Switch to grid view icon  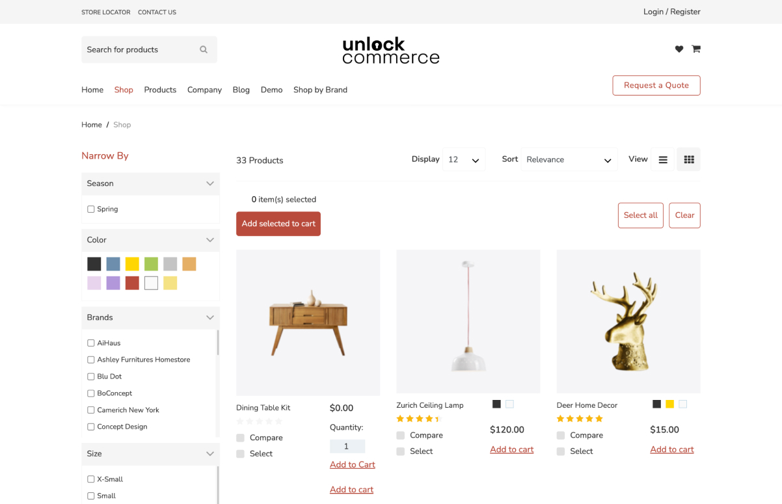click(x=689, y=159)
